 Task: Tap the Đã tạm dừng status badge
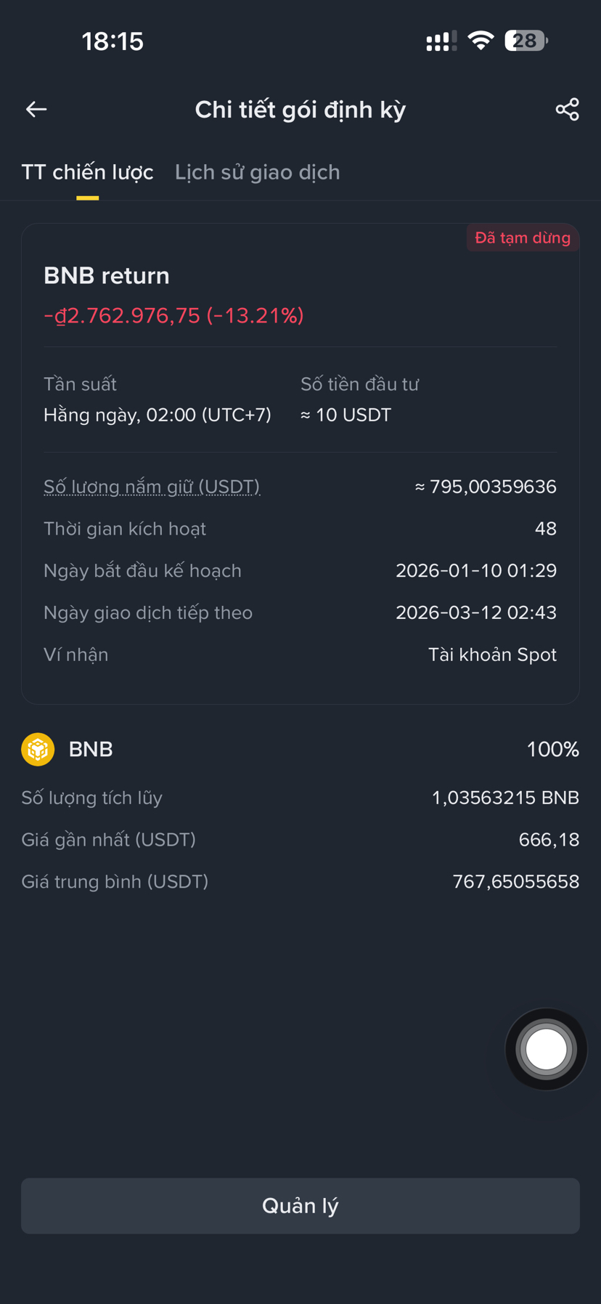(x=522, y=238)
